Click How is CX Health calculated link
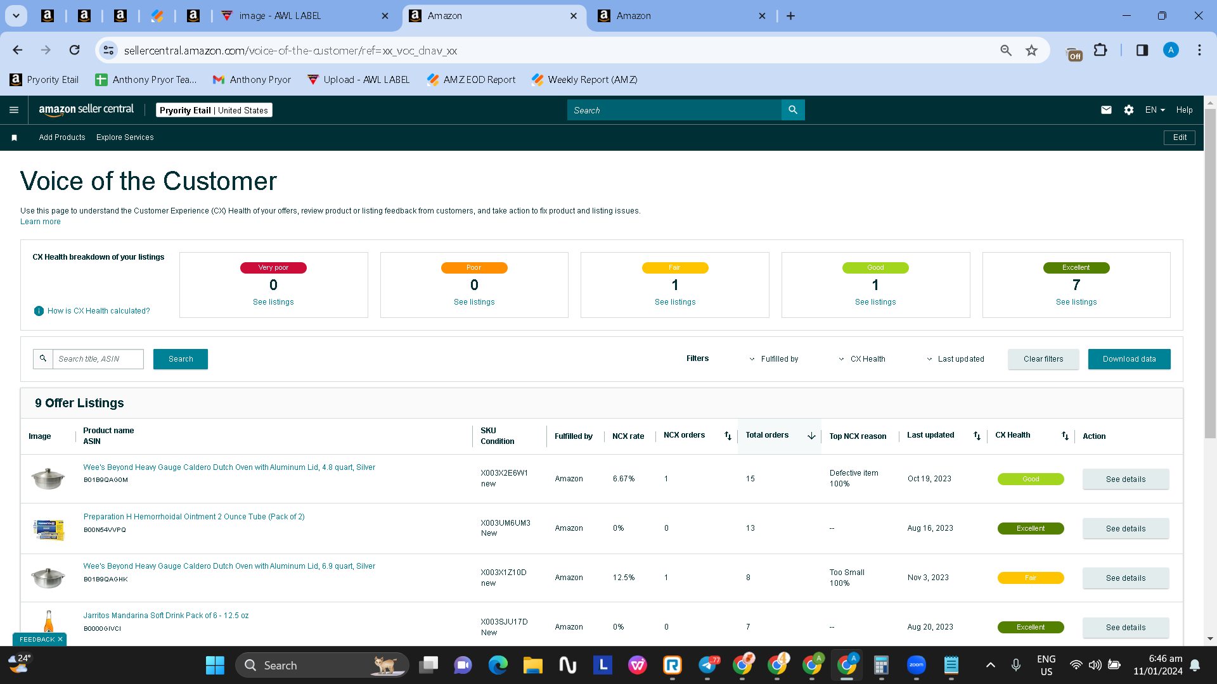1217x684 pixels. coord(99,311)
